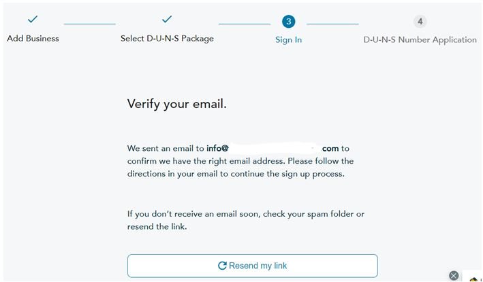
Task: Click the circular arrow resend icon
Action: [222, 266]
